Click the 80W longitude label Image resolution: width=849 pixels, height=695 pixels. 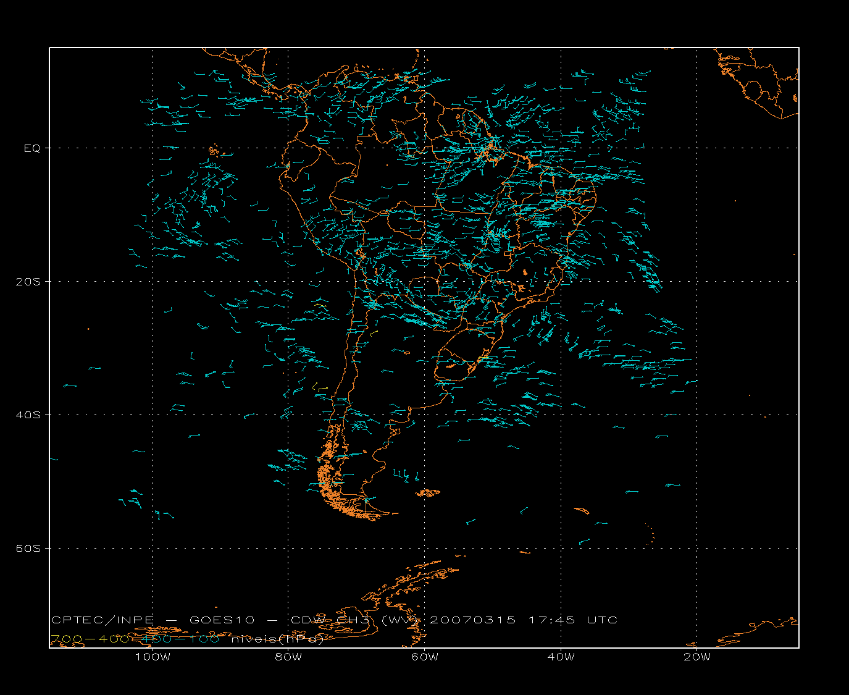coord(288,657)
